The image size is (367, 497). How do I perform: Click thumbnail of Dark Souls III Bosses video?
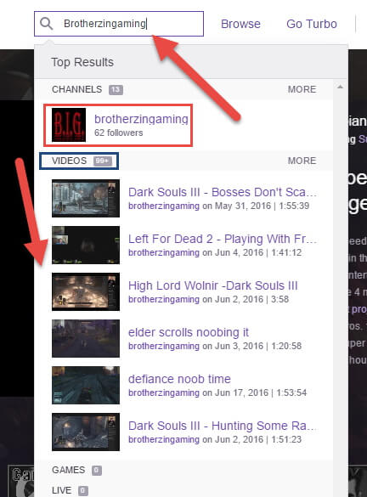(86, 199)
